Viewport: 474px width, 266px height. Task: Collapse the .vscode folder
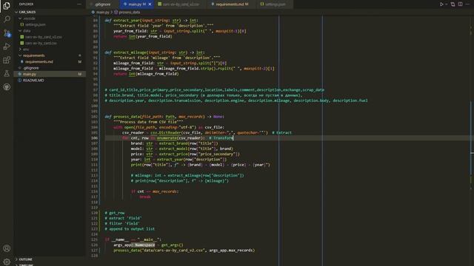tap(29, 18)
